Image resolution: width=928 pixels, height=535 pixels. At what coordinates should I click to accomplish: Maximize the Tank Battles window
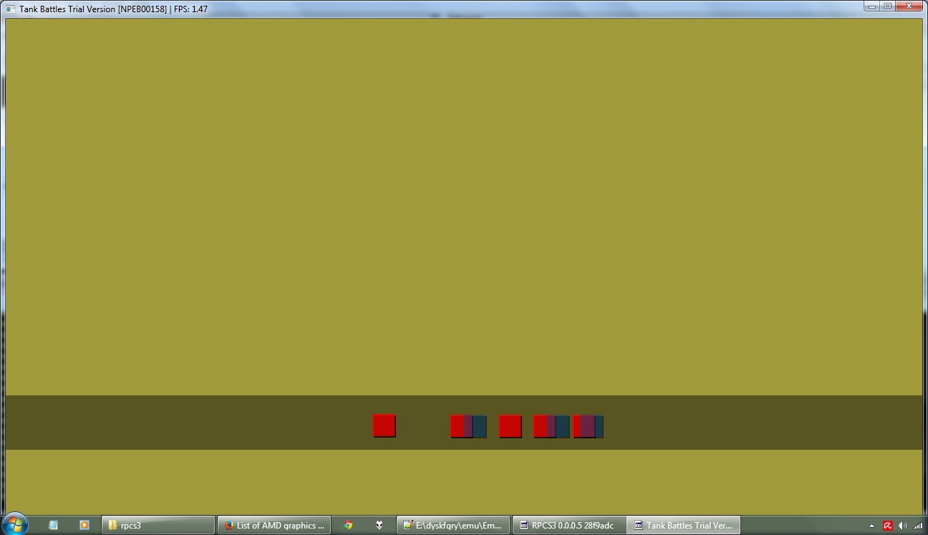coord(887,6)
